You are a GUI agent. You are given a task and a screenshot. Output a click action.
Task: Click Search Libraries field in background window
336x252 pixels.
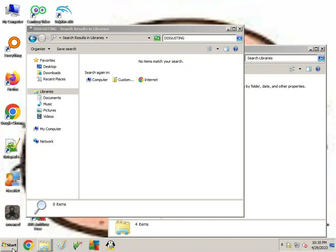(x=281, y=58)
